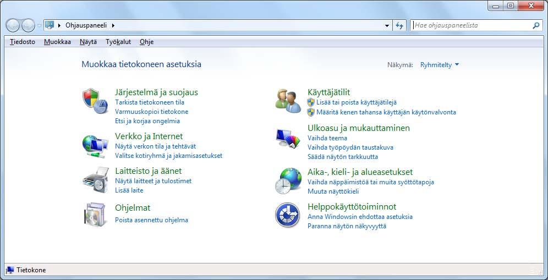Open the Verkko ja Internet heading
The height and width of the screenshot is (280, 548).
coord(149,136)
